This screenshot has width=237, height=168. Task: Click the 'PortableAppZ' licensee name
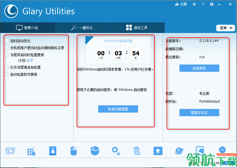(x=210, y=101)
